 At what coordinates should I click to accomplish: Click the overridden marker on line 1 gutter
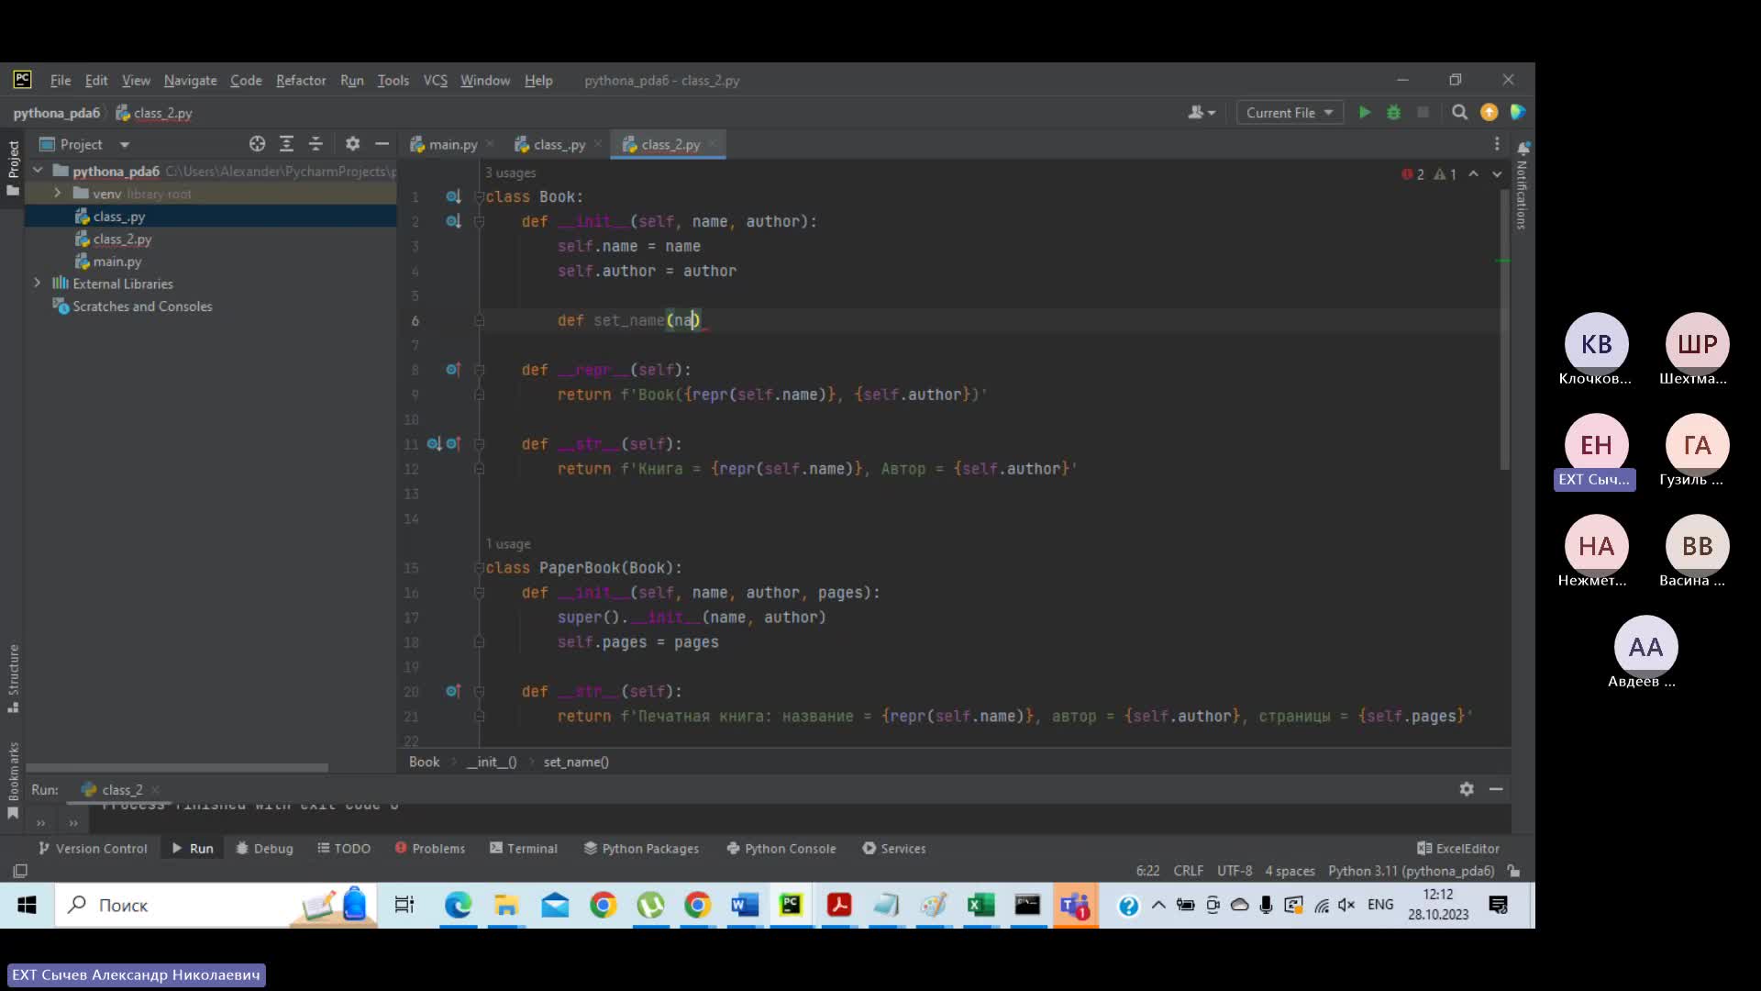(453, 196)
